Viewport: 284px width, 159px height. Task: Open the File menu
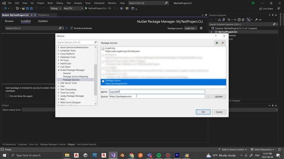pos(10,3)
